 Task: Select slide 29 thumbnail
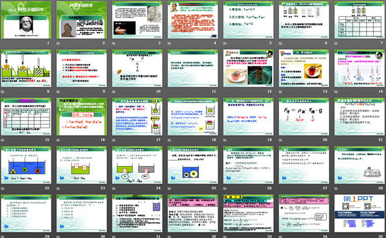click(26, 213)
